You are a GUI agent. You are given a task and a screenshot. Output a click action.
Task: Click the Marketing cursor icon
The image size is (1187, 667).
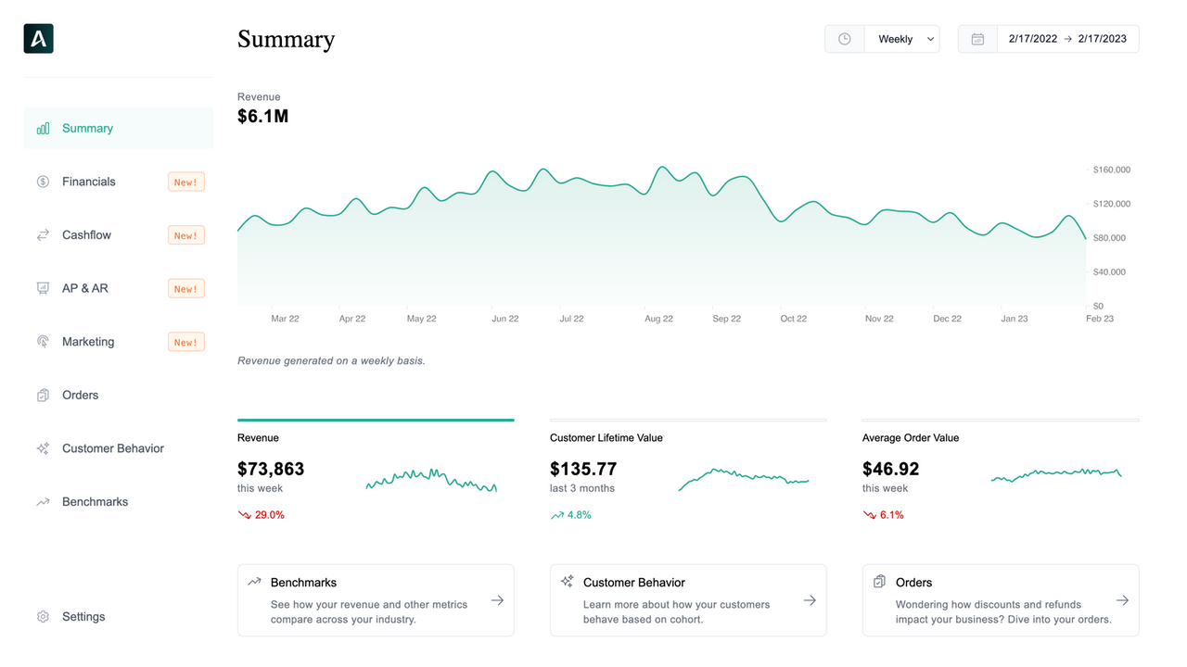click(x=43, y=342)
